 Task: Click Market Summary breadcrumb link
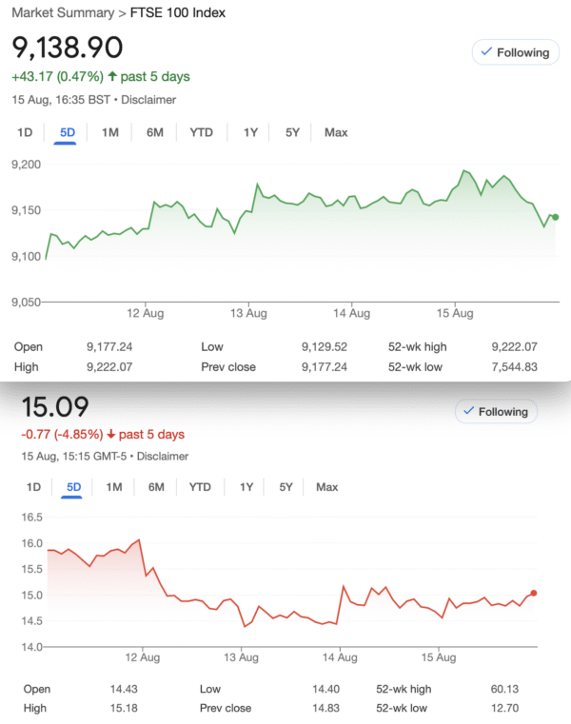[63, 12]
